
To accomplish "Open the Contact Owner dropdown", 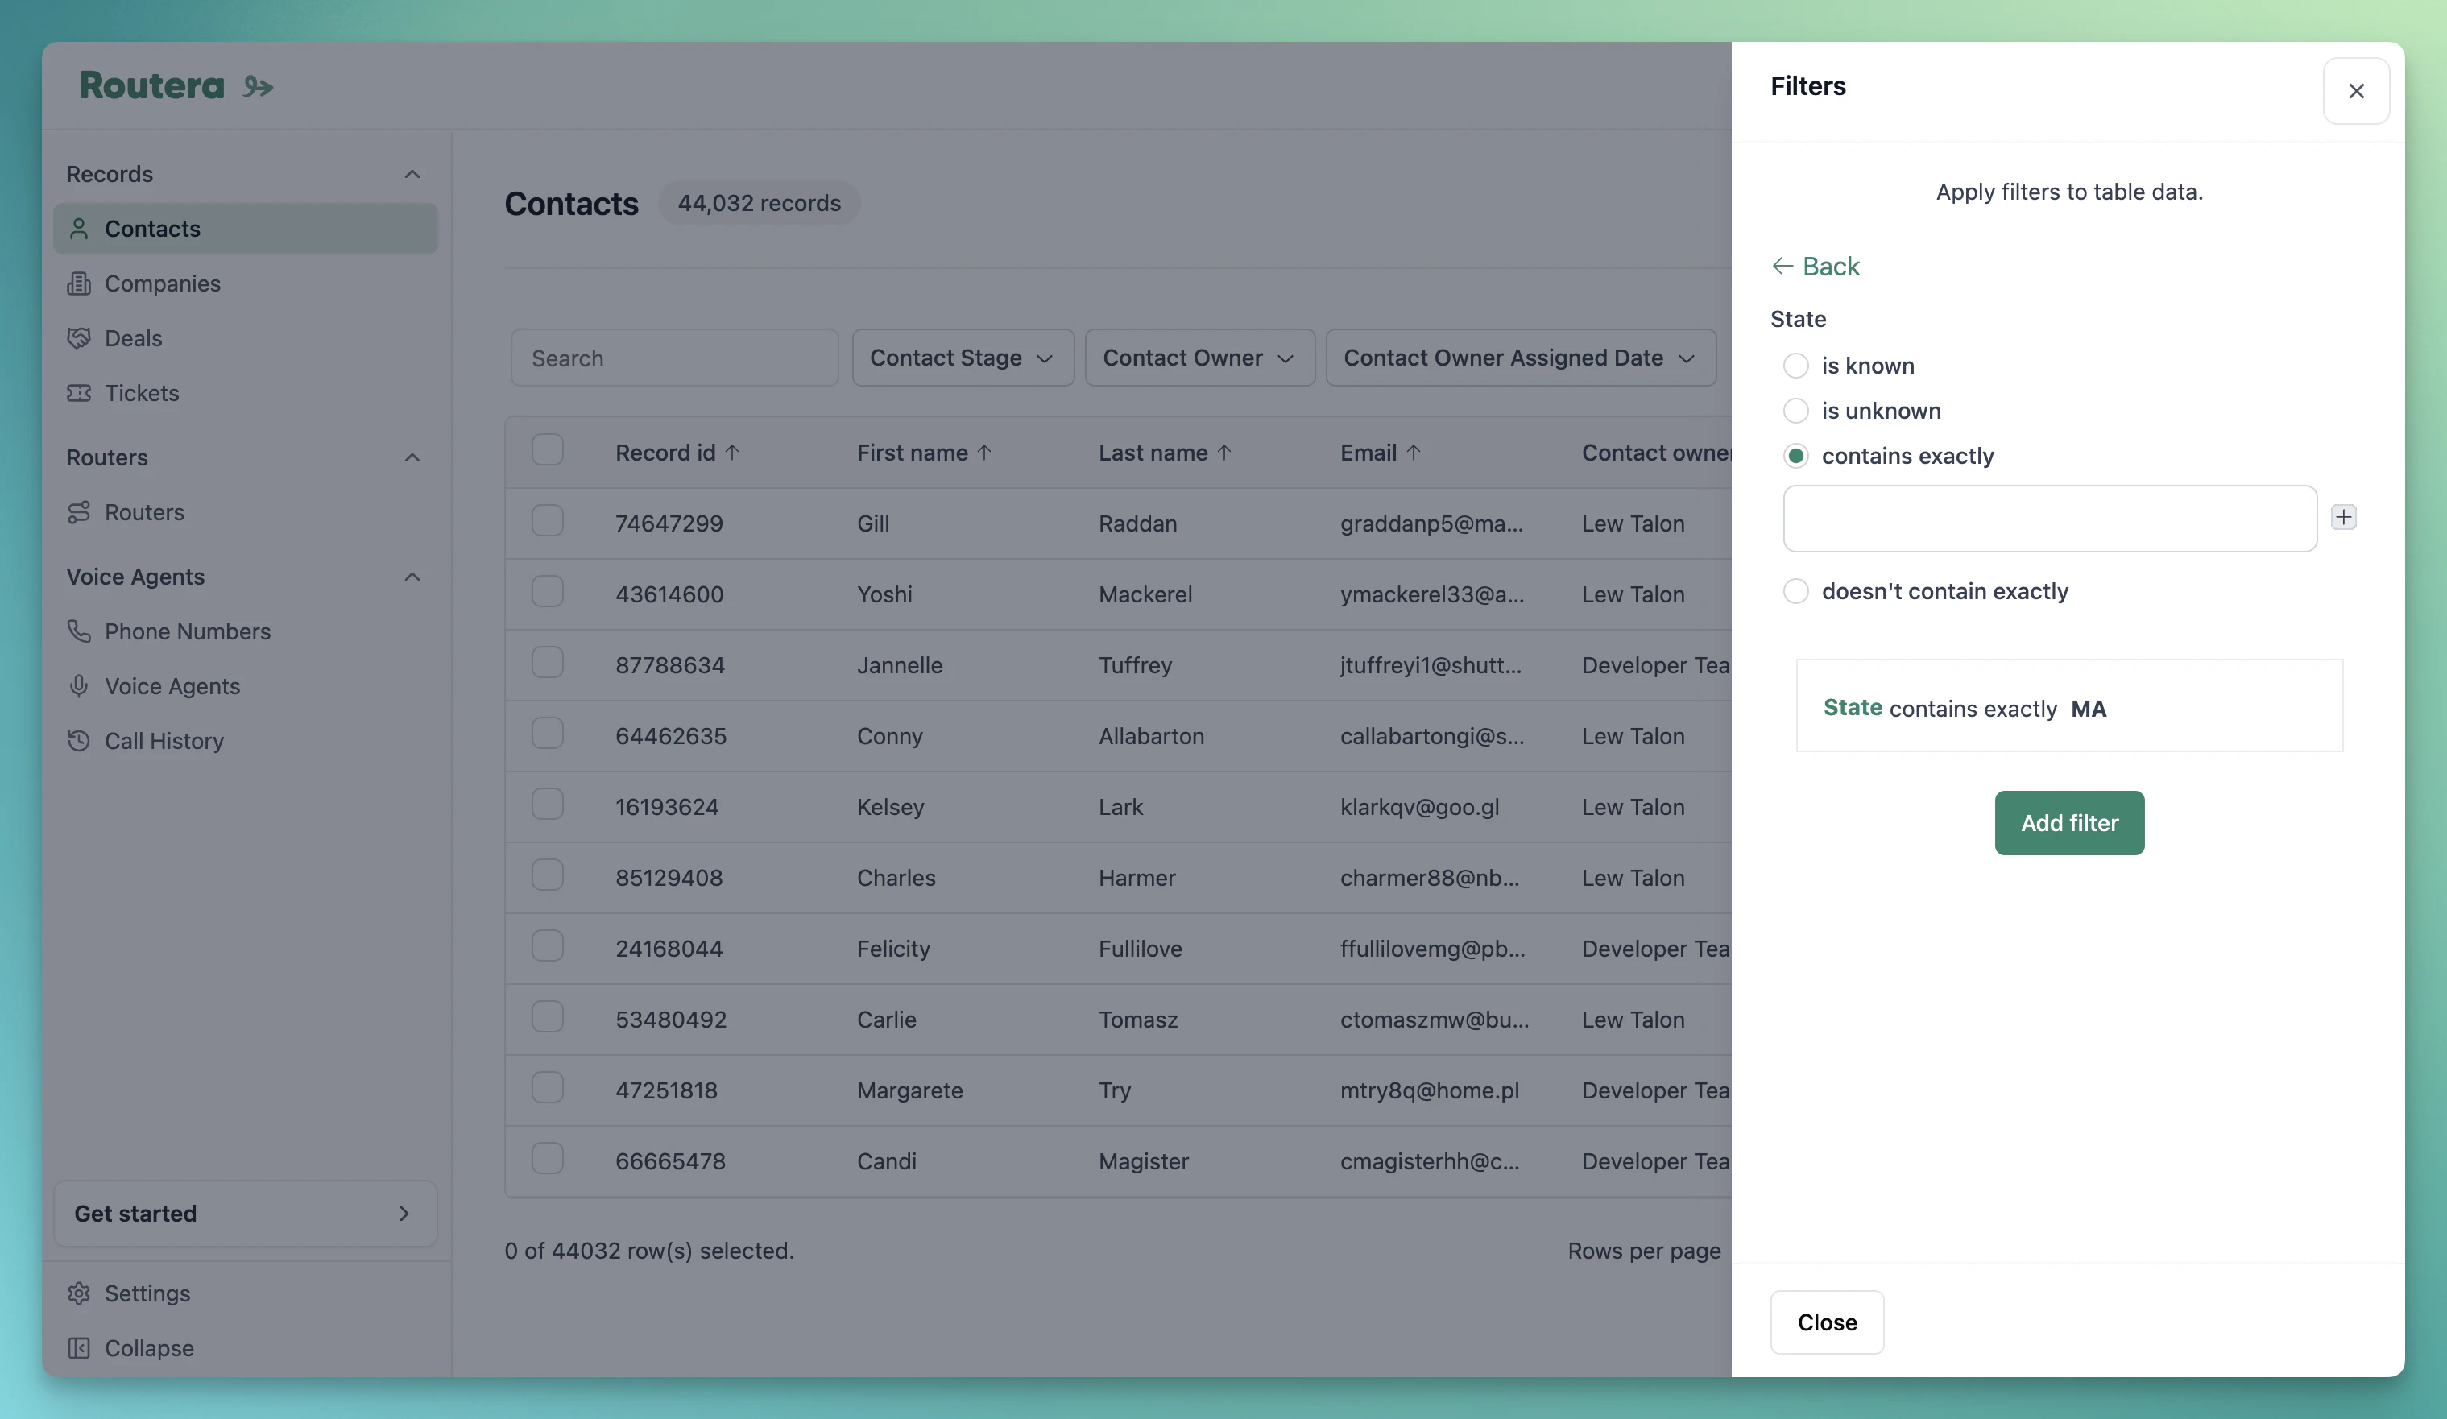I will click(1199, 358).
